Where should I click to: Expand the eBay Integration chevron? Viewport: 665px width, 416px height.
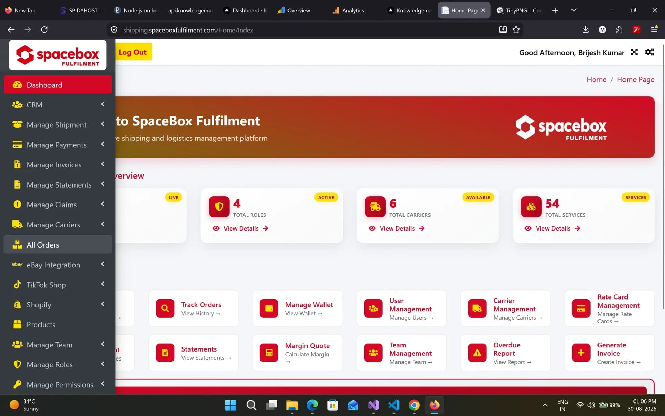103,264
